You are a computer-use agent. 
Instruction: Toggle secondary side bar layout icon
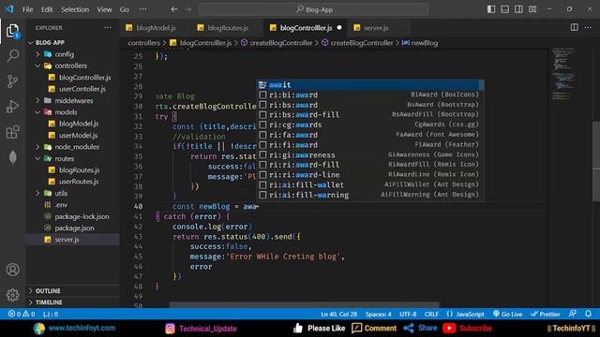(518, 9)
